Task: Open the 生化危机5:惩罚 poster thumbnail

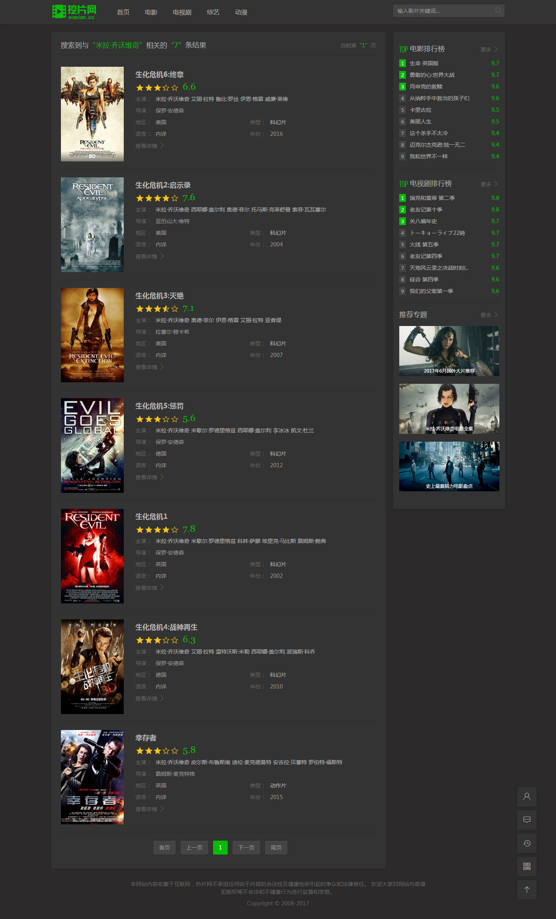Action: pyautogui.click(x=92, y=446)
